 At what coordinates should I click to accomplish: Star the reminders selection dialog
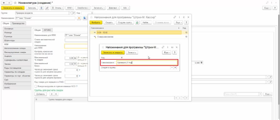coord(91,17)
